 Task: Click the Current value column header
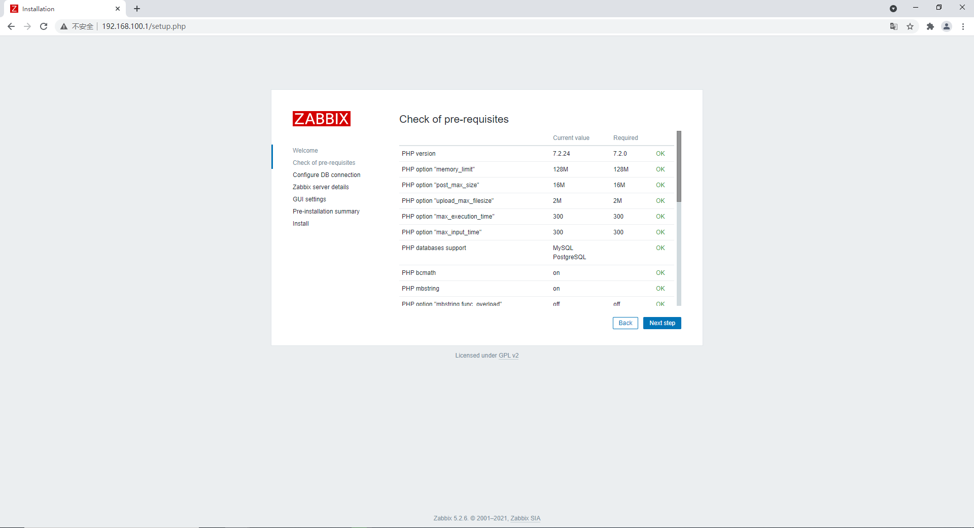571,138
